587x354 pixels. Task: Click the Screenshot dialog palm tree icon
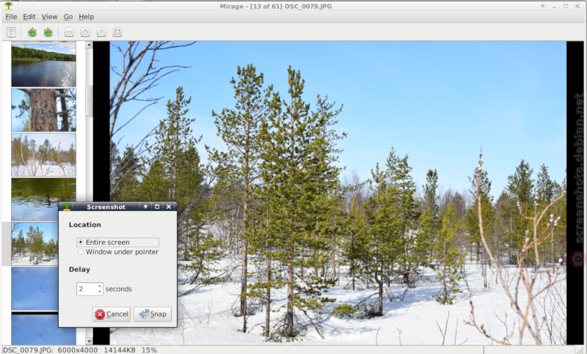pyautogui.click(x=67, y=207)
